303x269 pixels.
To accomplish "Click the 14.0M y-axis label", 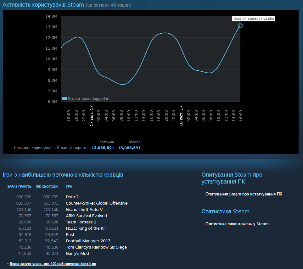I will tap(51, 16).
